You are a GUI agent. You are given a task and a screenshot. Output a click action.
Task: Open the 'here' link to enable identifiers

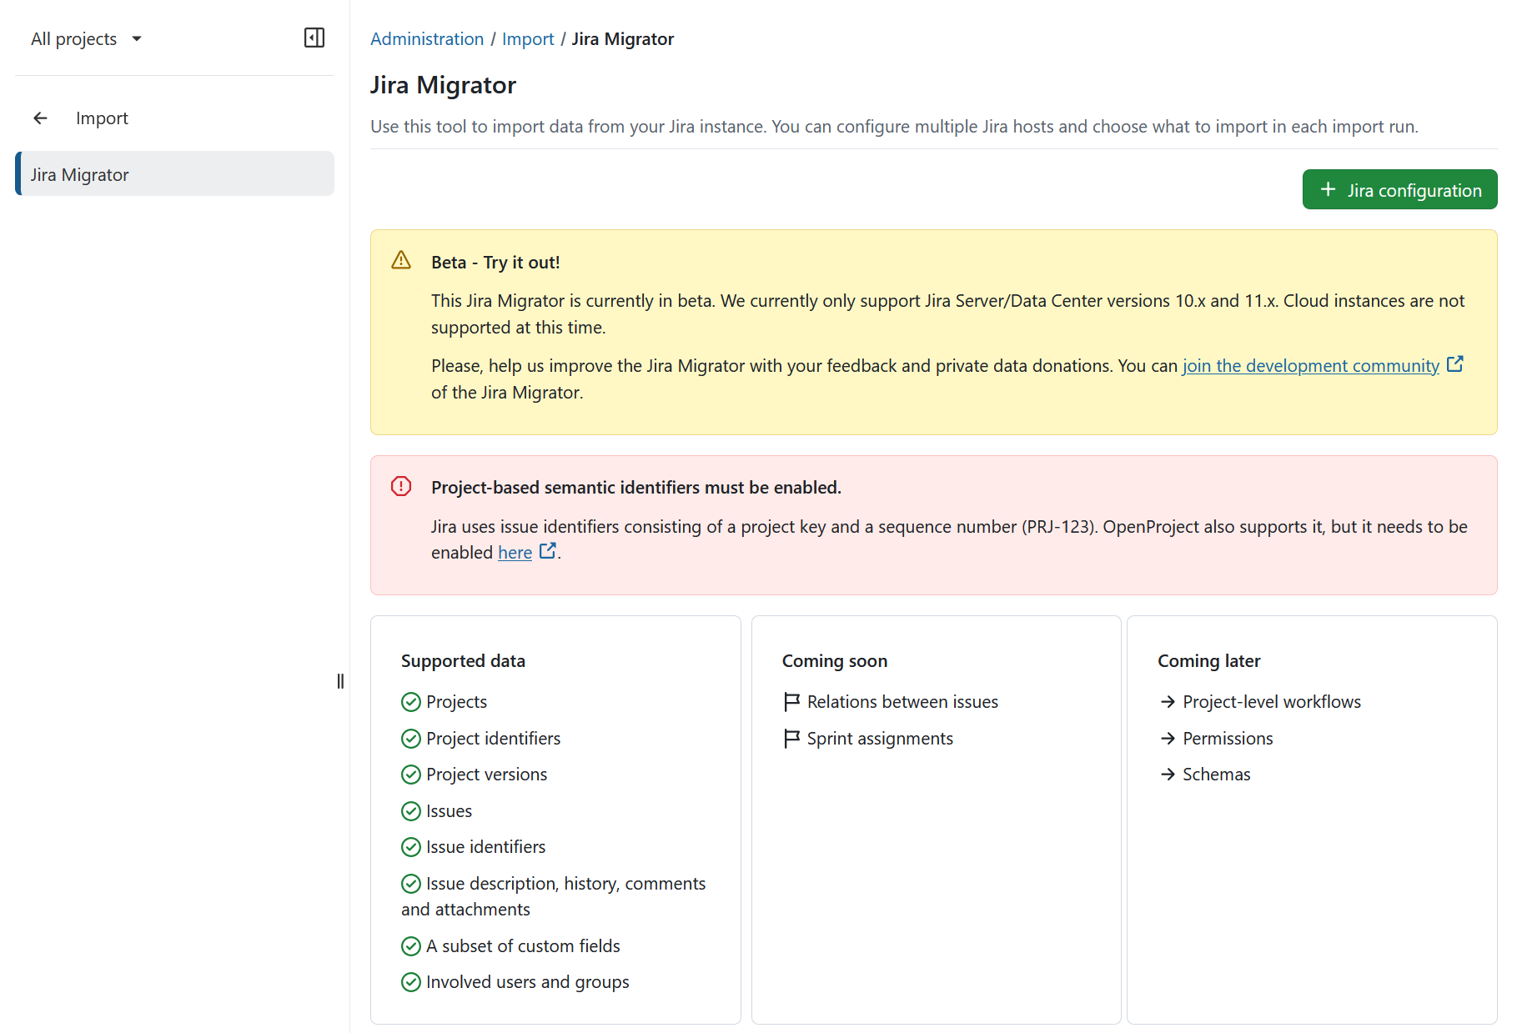point(515,553)
